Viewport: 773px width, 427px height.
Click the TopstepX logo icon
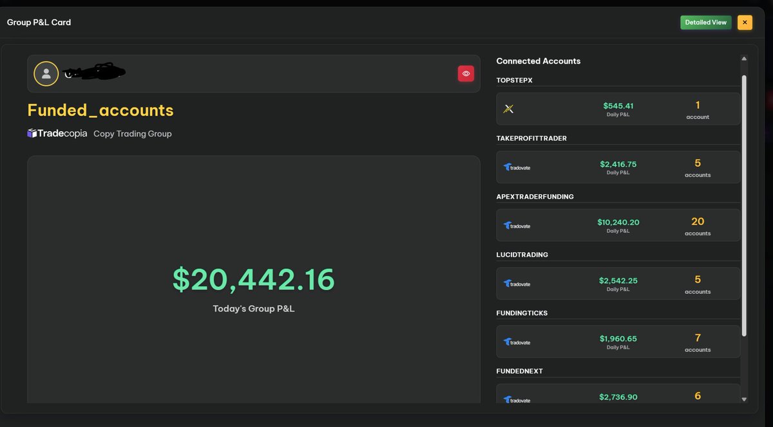(508, 109)
